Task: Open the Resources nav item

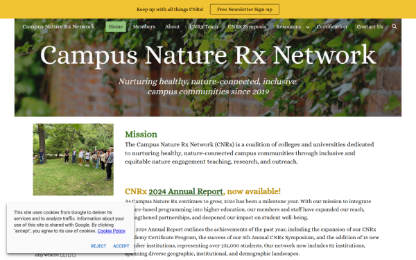Action: pos(288,26)
